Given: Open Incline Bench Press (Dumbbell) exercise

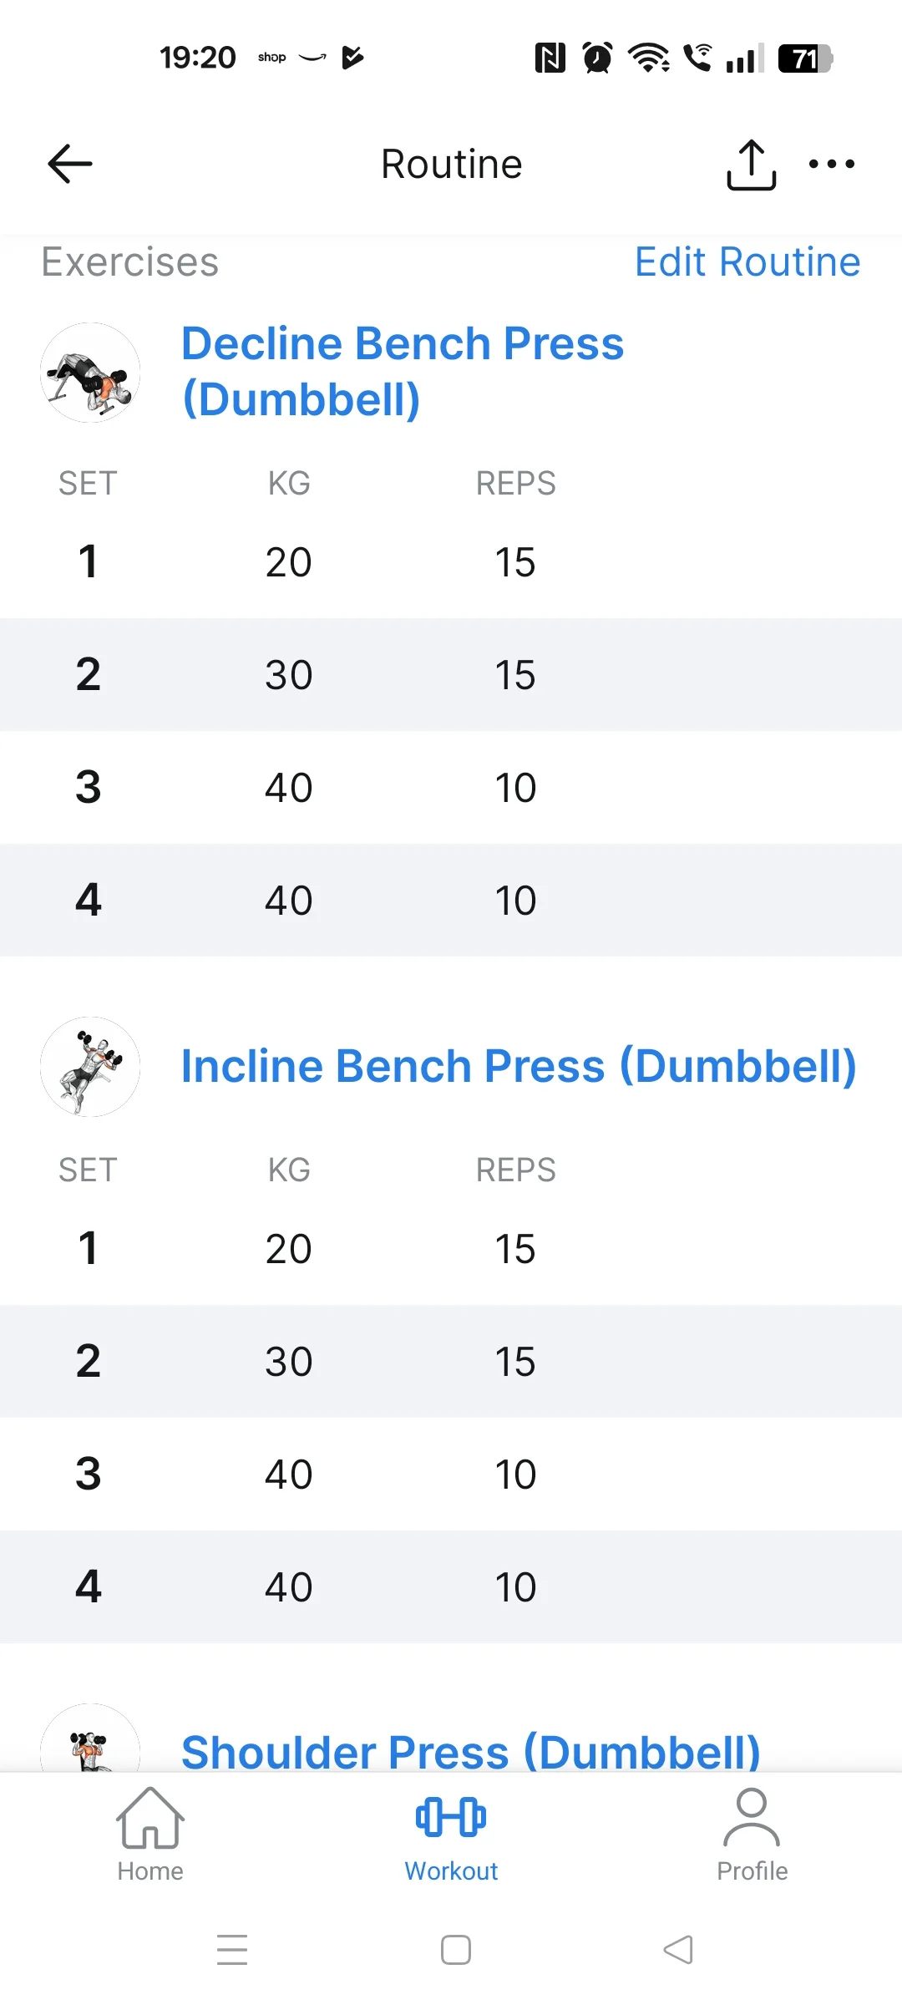Looking at the screenshot, I should click(519, 1067).
